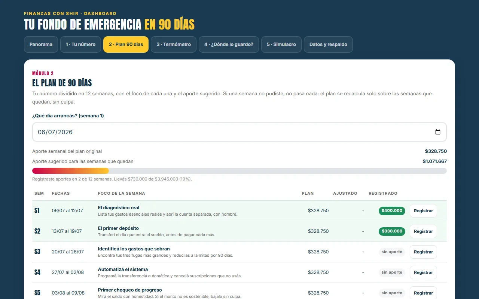Click the 'REGISTRADO' column header
The image size is (479, 299).
383,194
